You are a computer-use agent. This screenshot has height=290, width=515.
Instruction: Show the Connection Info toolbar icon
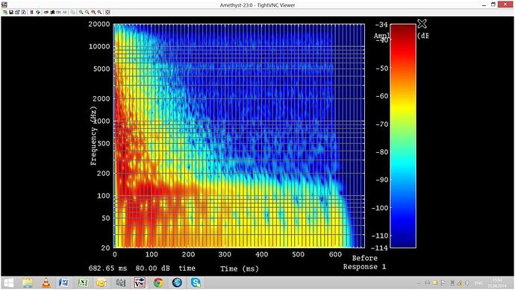pyautogui.click(x=24, y=12)
